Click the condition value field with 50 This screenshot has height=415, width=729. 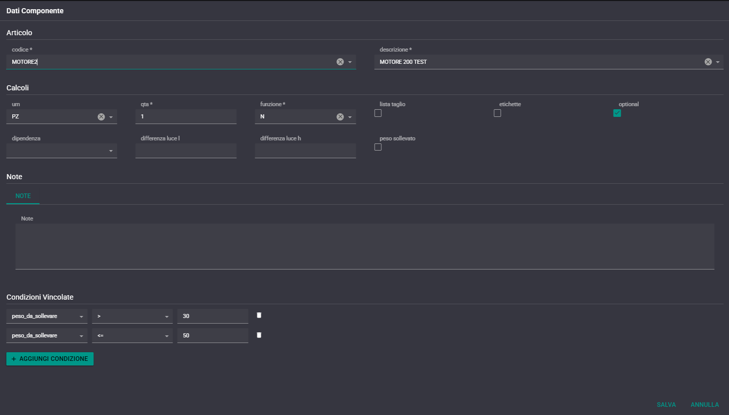(x=212, y=335)
